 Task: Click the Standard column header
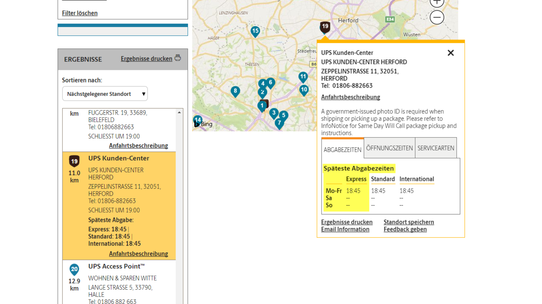383,179
